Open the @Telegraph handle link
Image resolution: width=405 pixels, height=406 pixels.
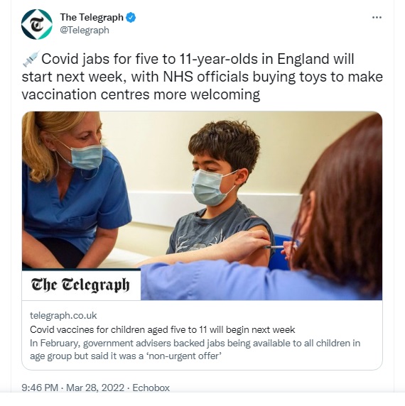(x=85, y=31)
